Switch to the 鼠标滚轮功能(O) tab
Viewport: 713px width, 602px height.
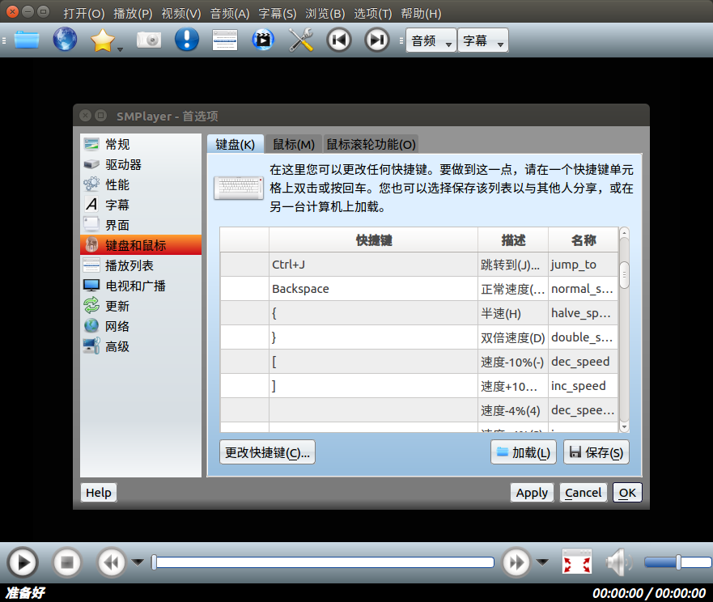pyautogui.click(x=371, y=145)
